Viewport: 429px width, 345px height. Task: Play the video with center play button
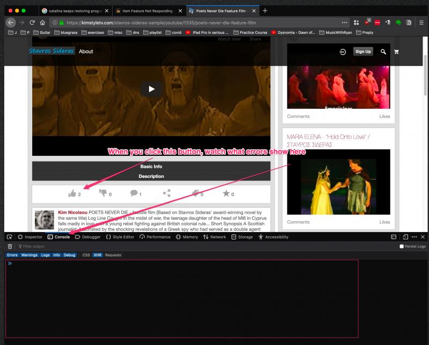pos(151,89)
